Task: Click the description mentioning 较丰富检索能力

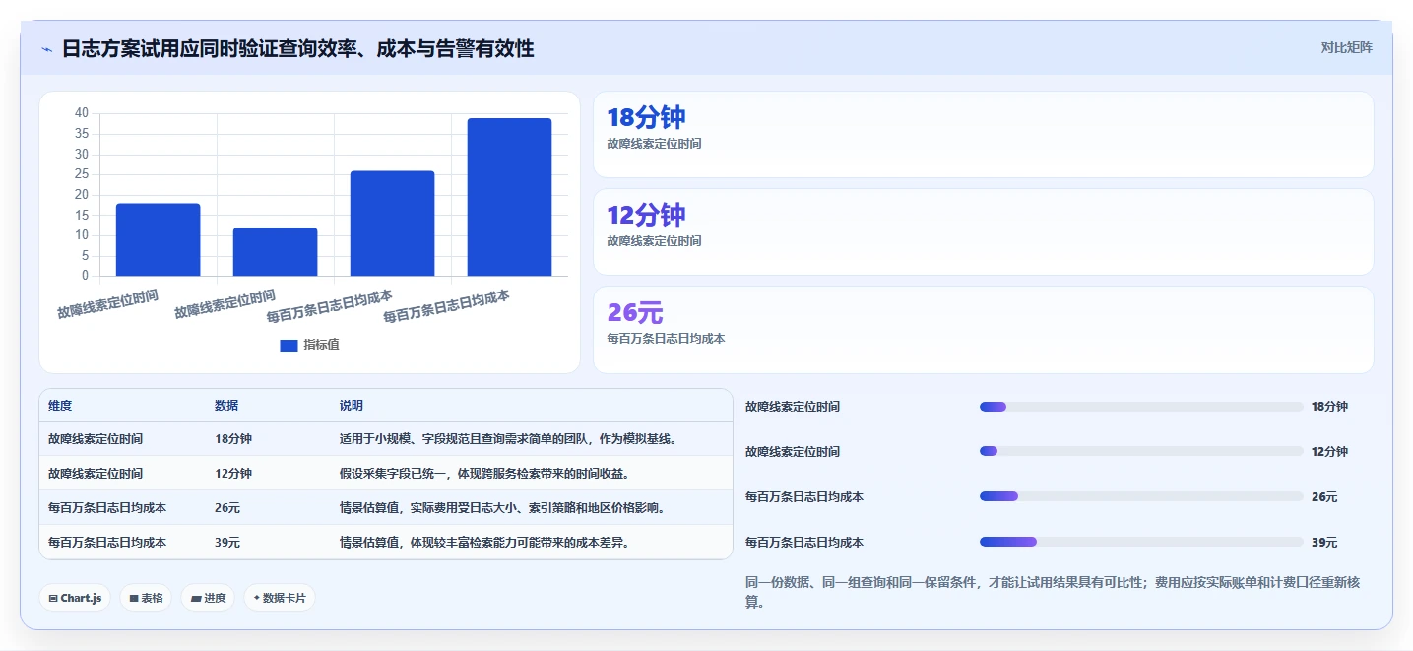Action: click(484, 543)
